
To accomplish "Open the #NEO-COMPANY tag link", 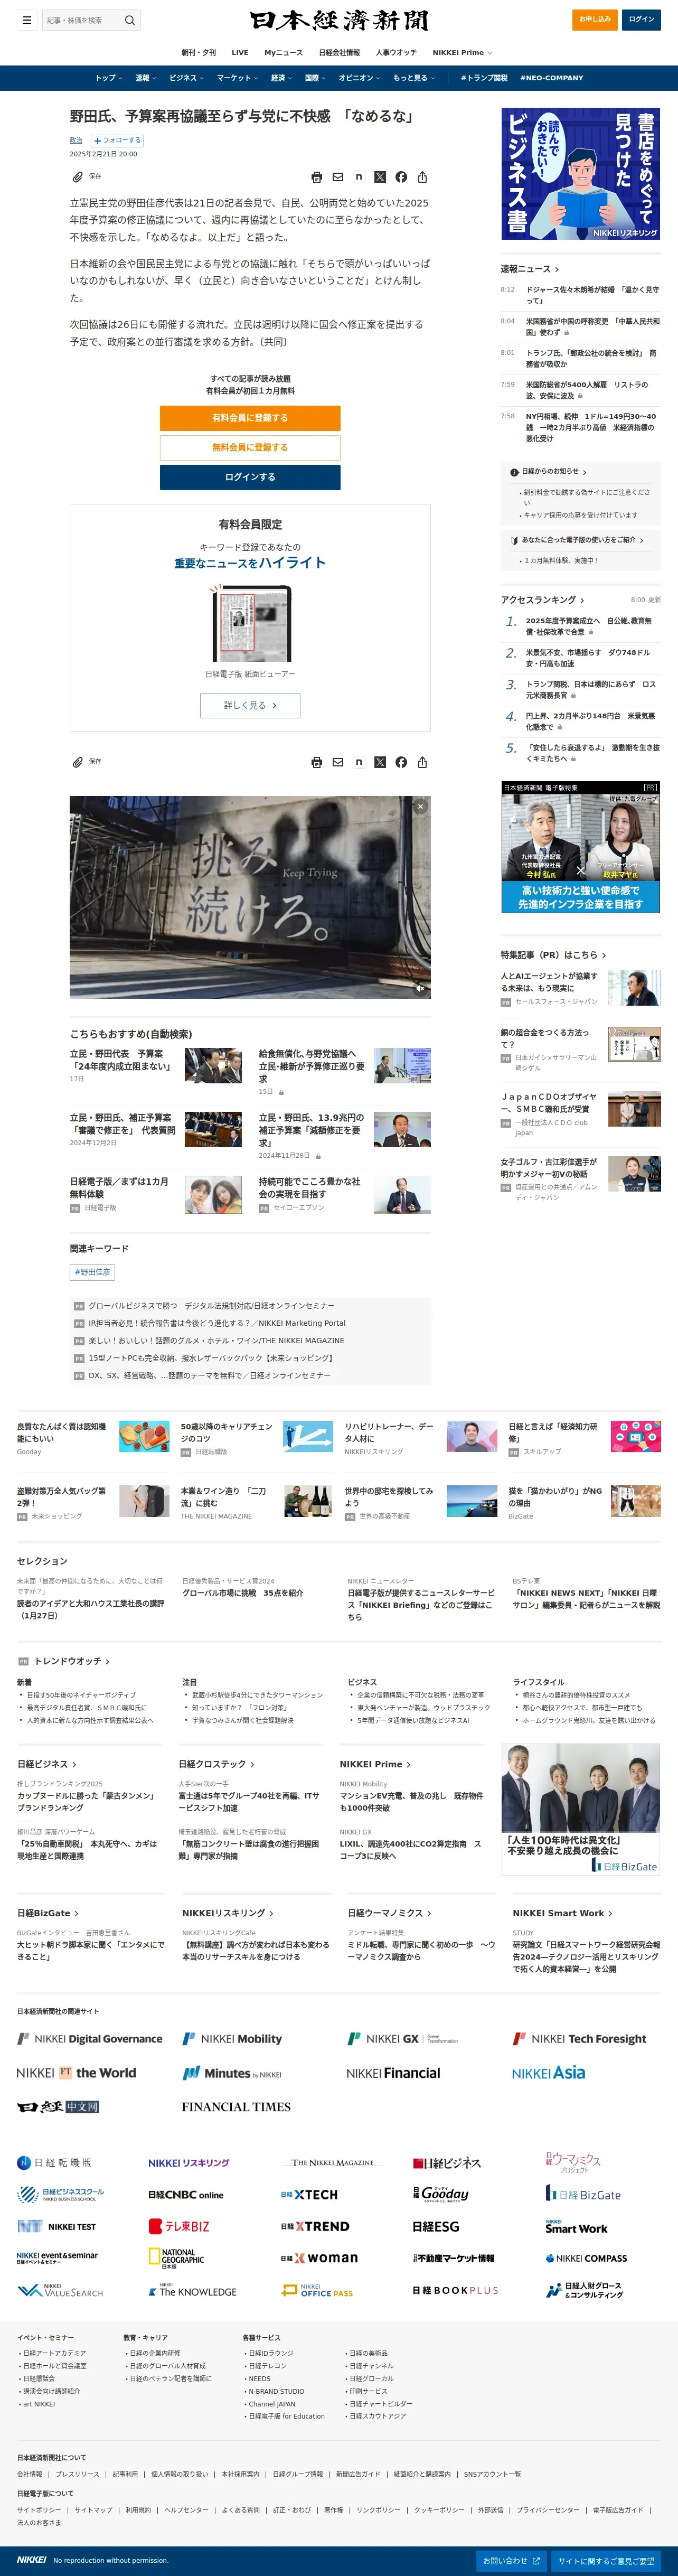I will click(x=551, y=78).
